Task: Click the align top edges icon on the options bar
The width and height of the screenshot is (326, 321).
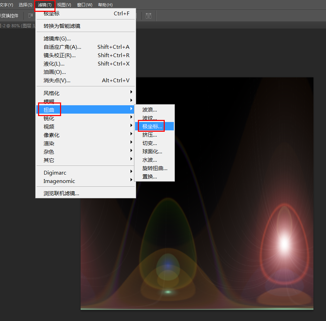Action: (30, 15)
